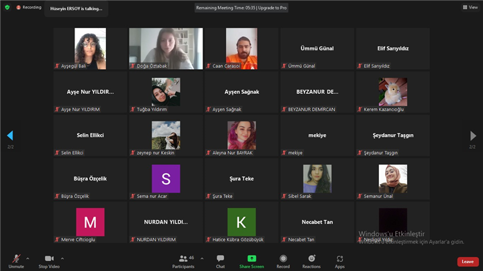Viewport: 483px width, 271px height.
Task: Select Doğa Öztabak video tile
Action: pos(166,49)
